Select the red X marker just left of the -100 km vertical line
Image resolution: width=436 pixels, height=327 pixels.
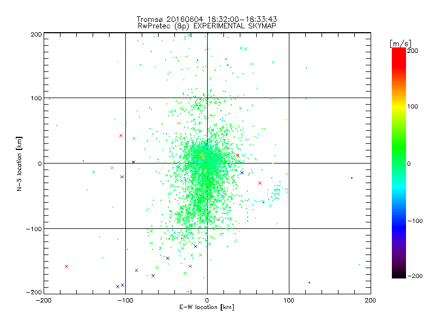pyautogui.click(x=121, y=136)
